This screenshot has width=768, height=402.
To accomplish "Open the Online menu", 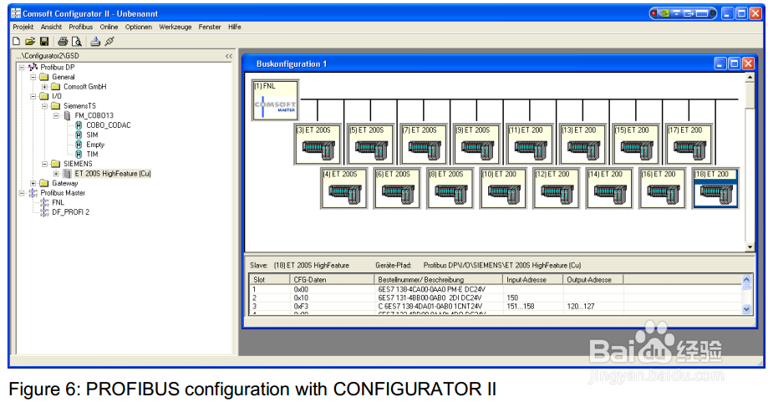I will point(109,27).
